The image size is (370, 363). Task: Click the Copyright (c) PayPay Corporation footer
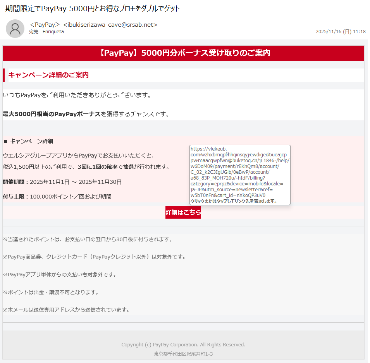183,344
